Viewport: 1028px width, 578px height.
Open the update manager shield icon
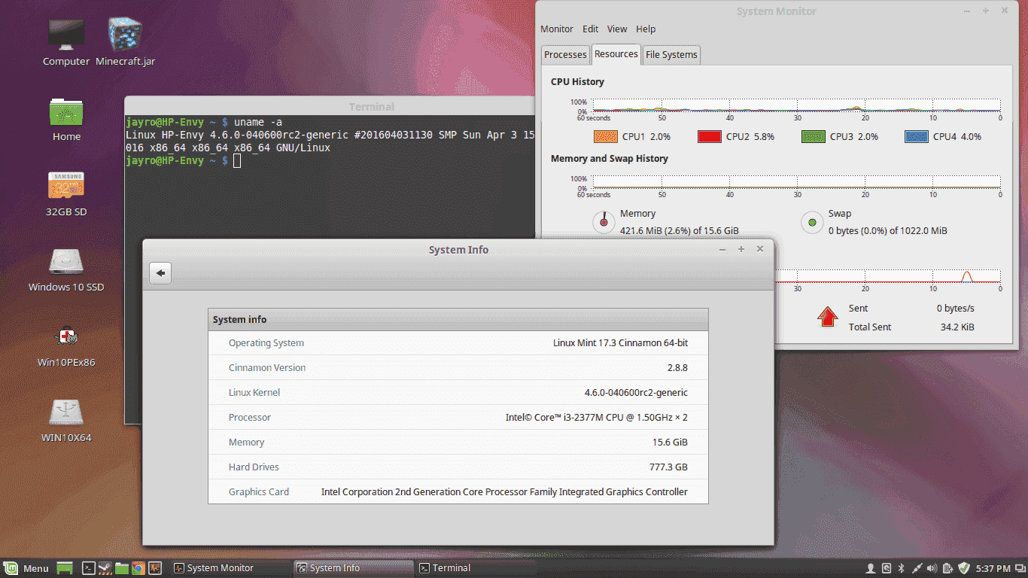(964, 568)
